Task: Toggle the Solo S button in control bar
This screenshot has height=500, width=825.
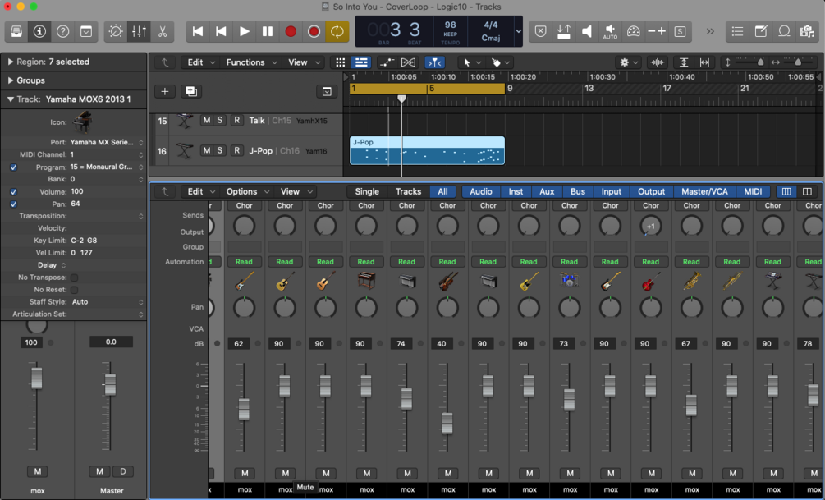Action: [x=680, y=31]
